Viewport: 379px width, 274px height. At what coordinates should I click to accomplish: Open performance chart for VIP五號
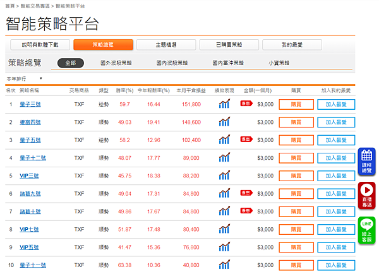(x=224, y=247)
